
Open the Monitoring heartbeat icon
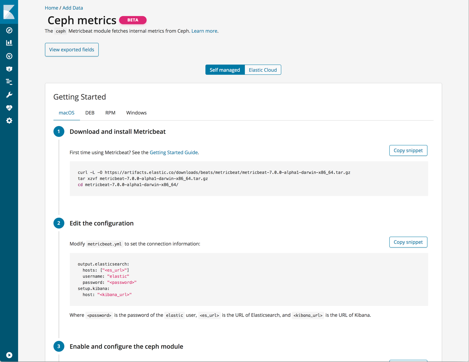coord(9,108)
